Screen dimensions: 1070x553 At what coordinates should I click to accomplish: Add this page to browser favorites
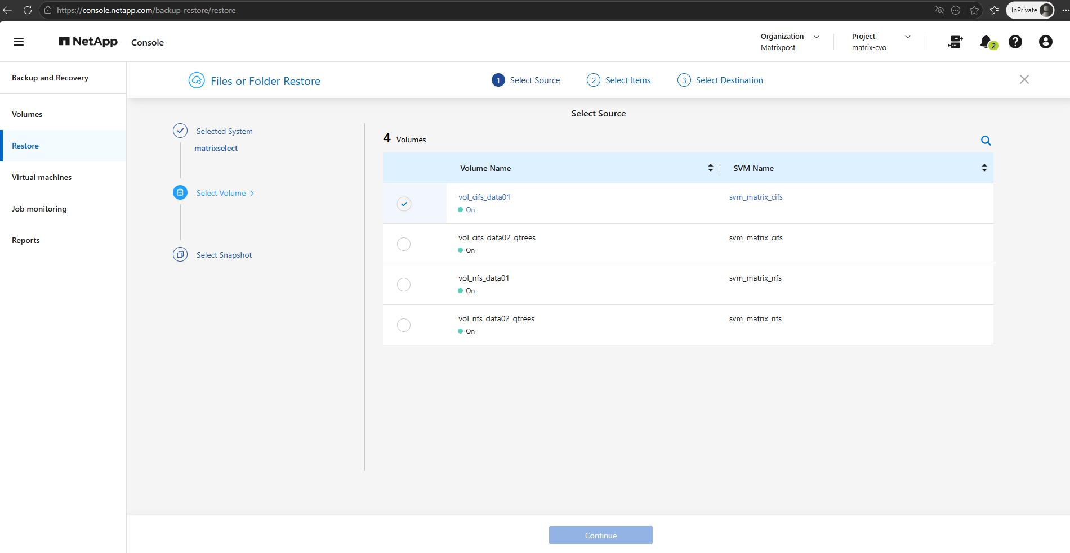[x=974, y=10]
